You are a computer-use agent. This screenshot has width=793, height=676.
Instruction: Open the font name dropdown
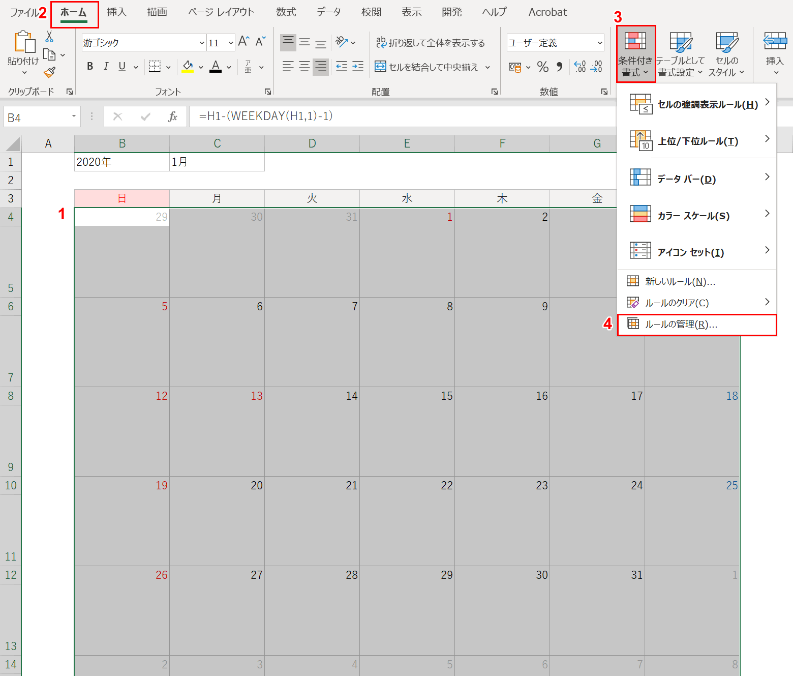tap(202, 43)
